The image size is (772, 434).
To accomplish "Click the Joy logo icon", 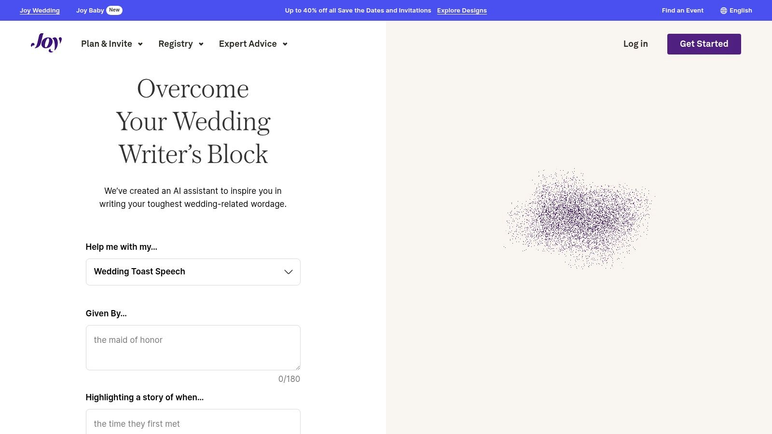I will point(46,43).
